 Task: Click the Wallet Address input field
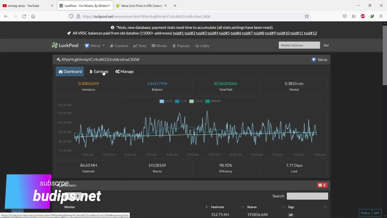pos(299,45)
